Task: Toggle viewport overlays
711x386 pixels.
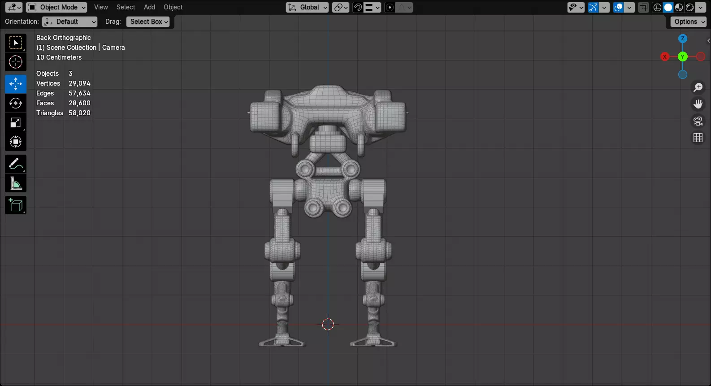Action: tap(619, 7)
